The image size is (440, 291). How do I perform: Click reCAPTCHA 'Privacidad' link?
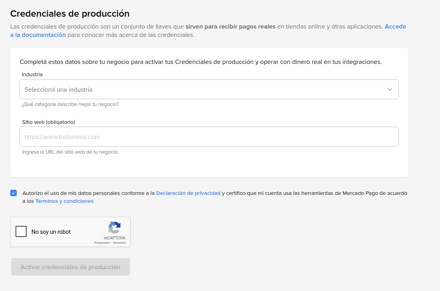click(101, 243)
